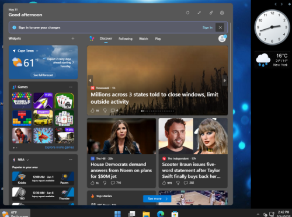Viewport: 292px width, 217px height.
Task: Dislike The Hill article
Action: click(x=105, y=183)
